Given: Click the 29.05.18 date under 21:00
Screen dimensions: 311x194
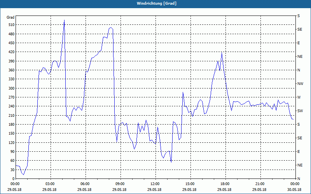Looking at the screenshot, I should tap(259, 190).
